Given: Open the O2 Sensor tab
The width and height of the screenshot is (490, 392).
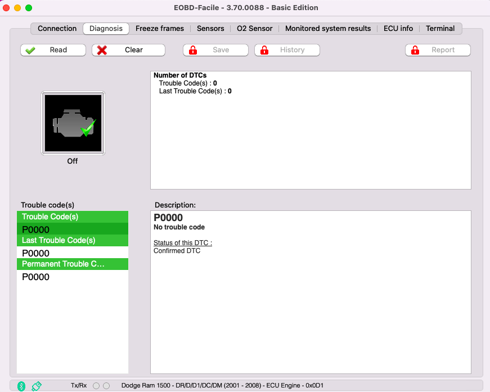Looking at the screenshot, I should point(254,29).
